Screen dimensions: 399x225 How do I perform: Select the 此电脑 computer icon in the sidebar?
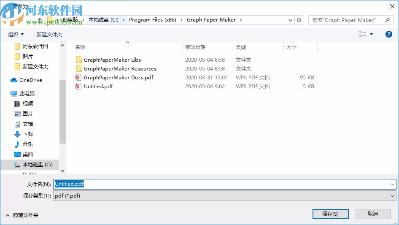14,94
